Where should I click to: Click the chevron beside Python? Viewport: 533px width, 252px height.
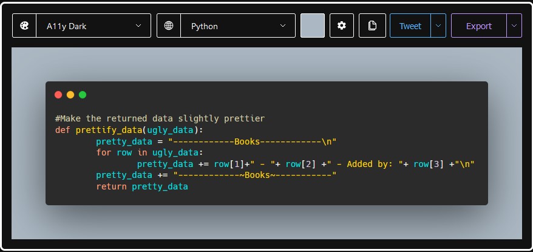[x=283, y=26]
